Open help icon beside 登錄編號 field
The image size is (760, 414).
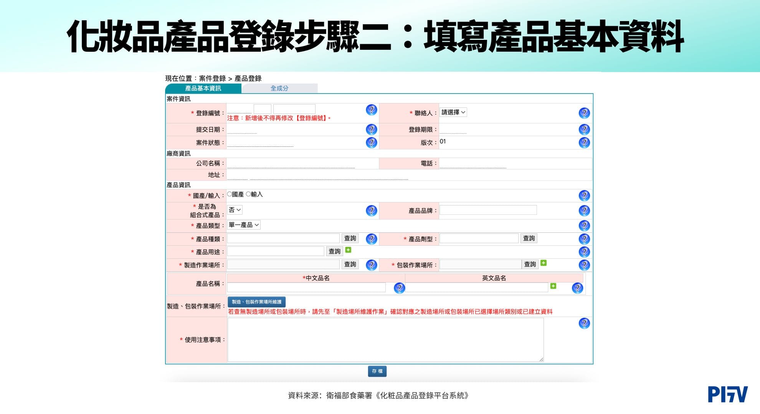pyautogui.click(x=371, y=111)
